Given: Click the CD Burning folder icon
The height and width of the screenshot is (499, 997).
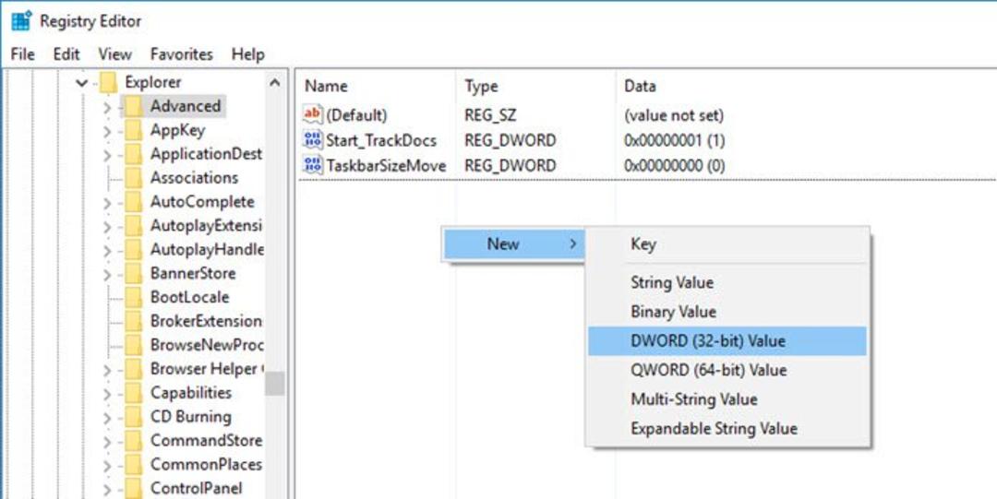Looking at the screenshot, I should tap(134, 417).
